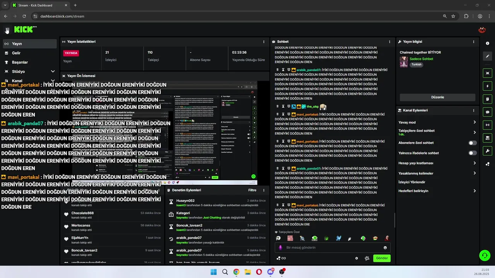
Task: Open Sadece Sohbet category link
Action: [x=421, y=59]
